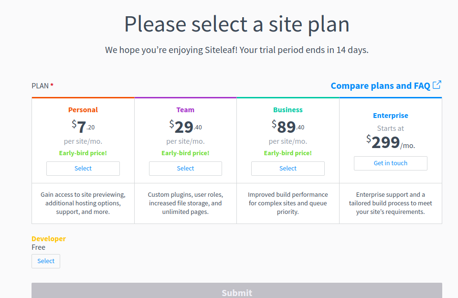
Task: Click the $299/mo. Enterprise price
Action: pyautogui.click(x=391, y=142)
